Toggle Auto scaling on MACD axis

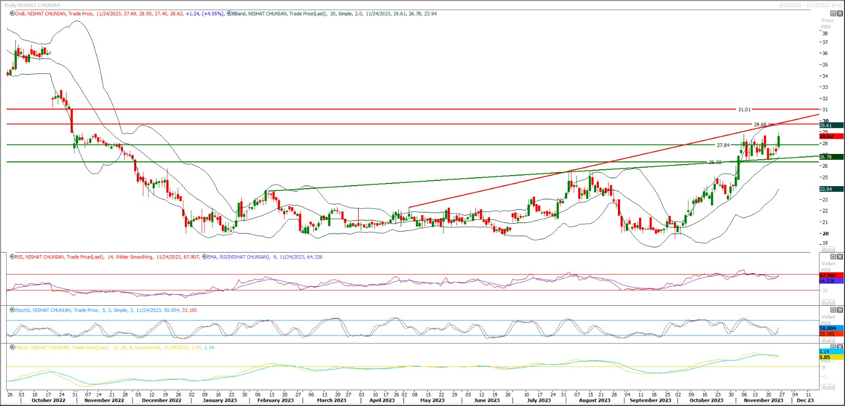pyautogui.click(x=828, y=387)
